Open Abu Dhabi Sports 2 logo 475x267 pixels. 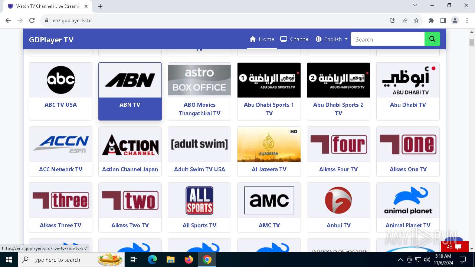(x=338, y=80)
